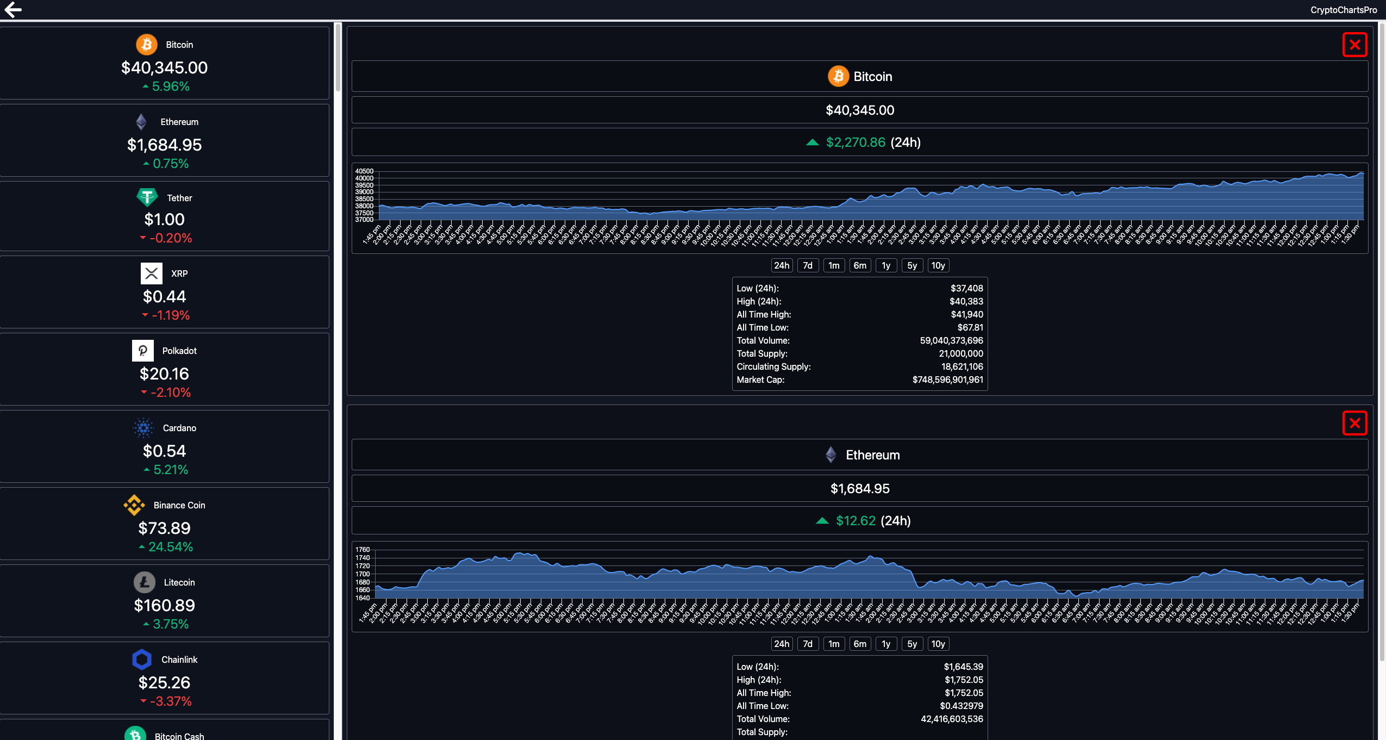This screenshot has height=740, width=1386.
Task: Click Bitcoin price $40,345.00 in chart panel
Action: coord(860,110)
